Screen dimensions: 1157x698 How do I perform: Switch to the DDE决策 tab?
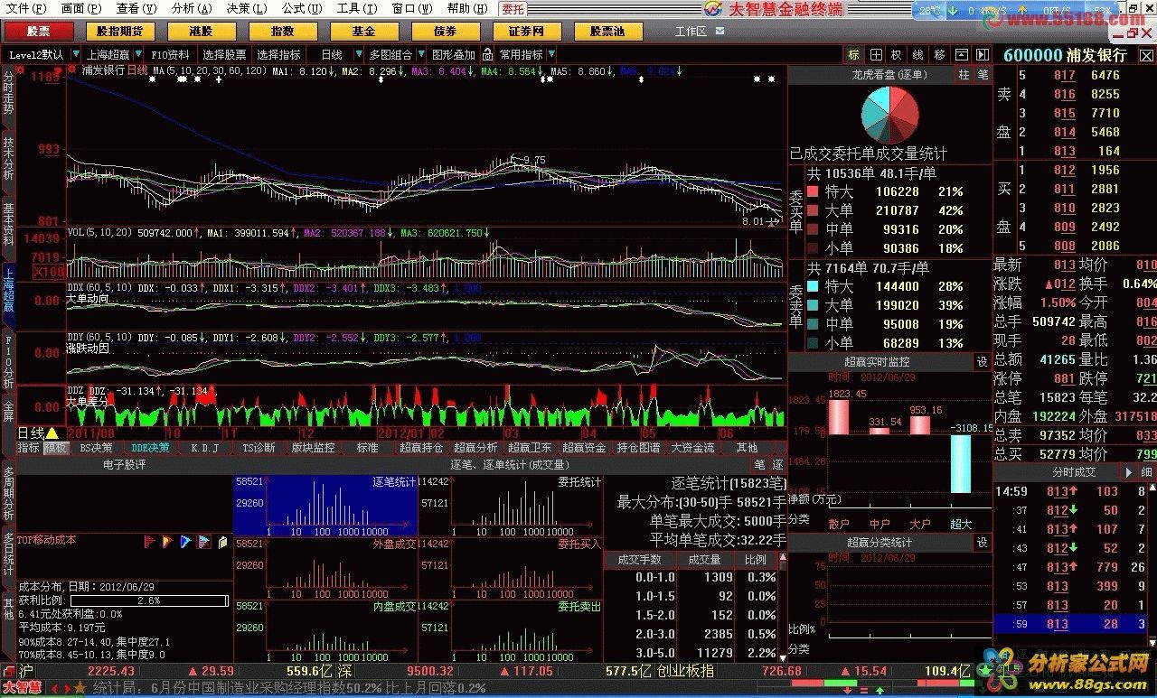pos(150,448)
